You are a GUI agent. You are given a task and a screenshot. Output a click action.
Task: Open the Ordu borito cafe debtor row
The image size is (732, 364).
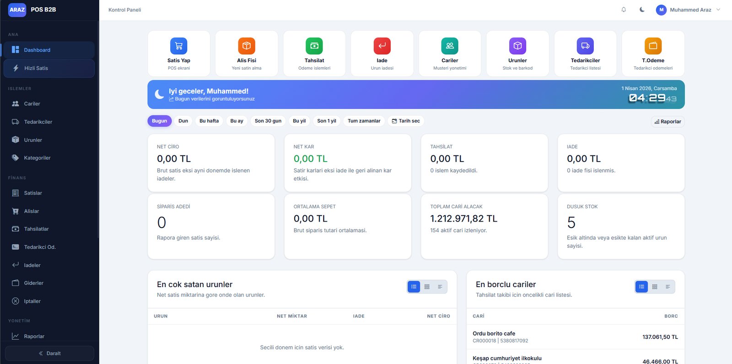pos(576,337)
